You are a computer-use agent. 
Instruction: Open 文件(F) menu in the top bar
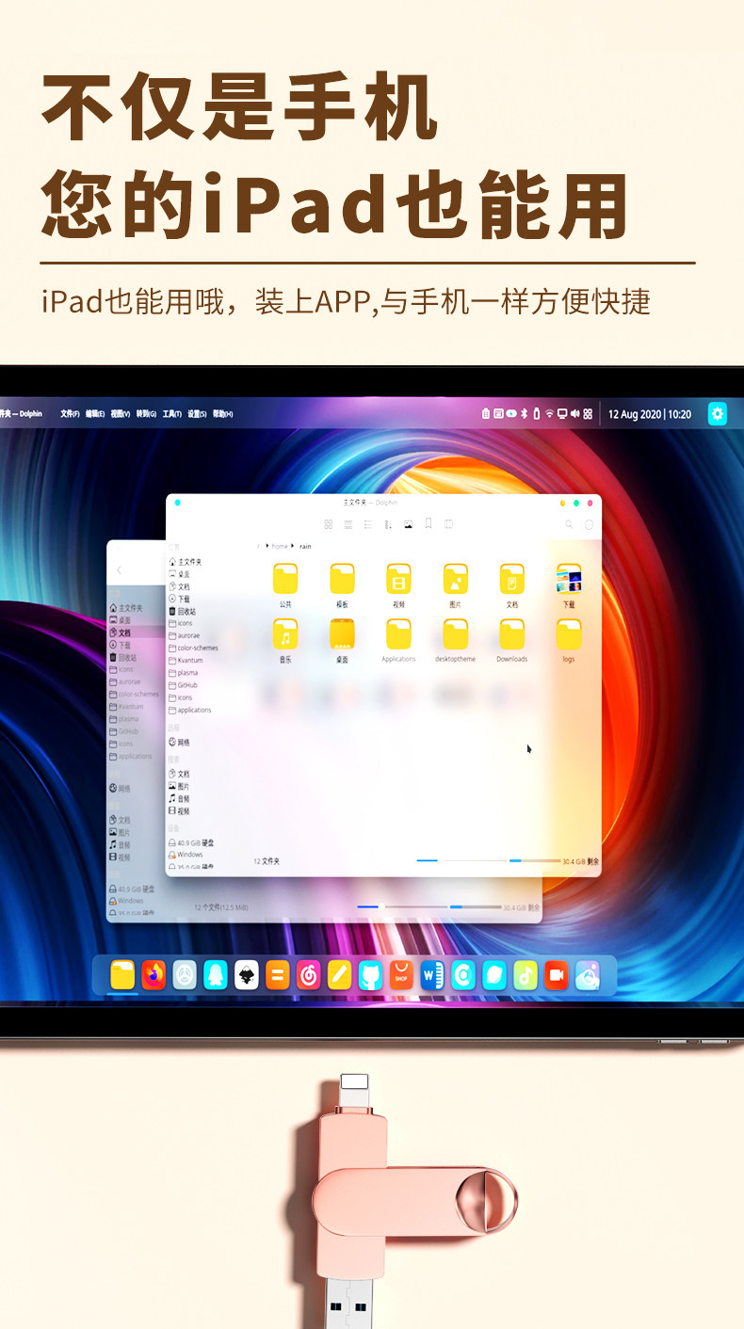click(x=70, y=414)
